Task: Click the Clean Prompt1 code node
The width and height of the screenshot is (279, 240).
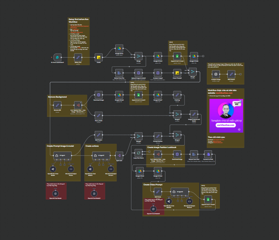Action: pyautogui.click(x=177, y=73)
